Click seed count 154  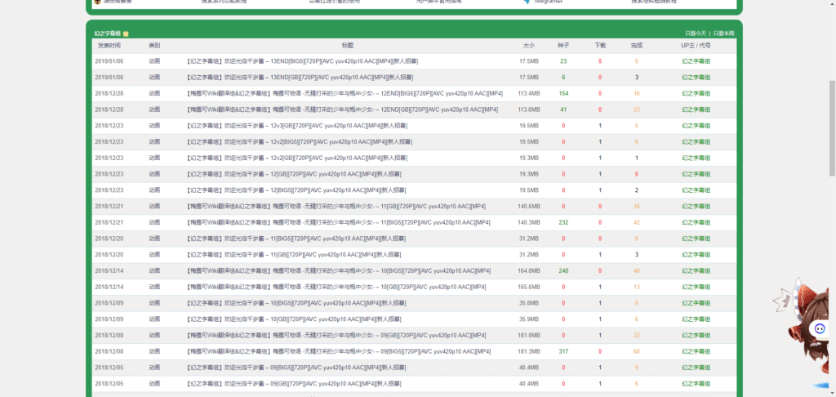[x=563, y=93]
